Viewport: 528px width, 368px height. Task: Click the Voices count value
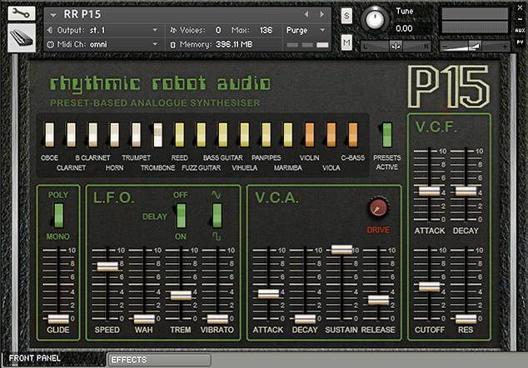(x=218, y=30)
